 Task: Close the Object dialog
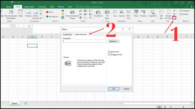click(130, 29)
